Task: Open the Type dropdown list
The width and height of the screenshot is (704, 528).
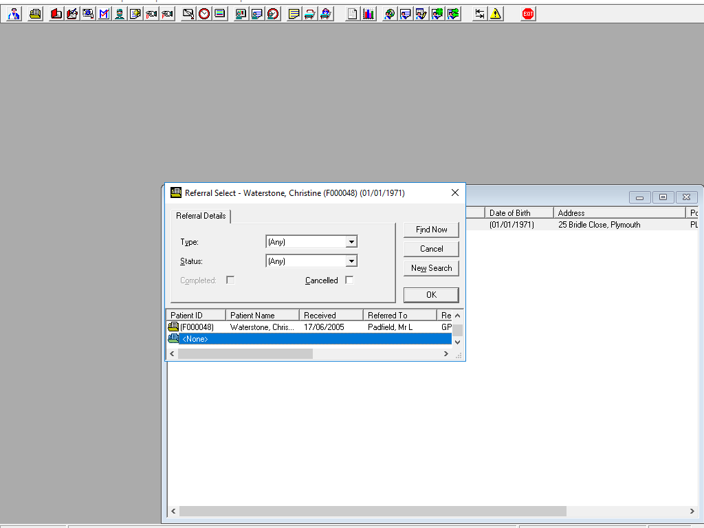Action: [351, 242]
